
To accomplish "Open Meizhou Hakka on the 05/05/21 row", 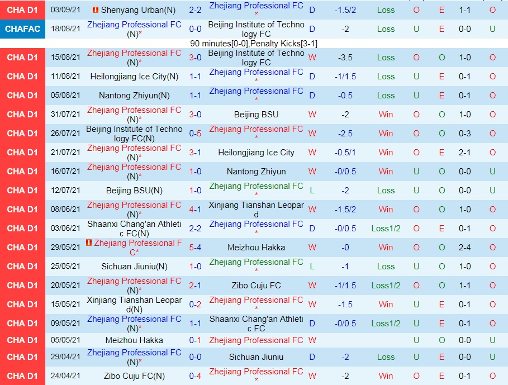I will (x=134, y=340).
